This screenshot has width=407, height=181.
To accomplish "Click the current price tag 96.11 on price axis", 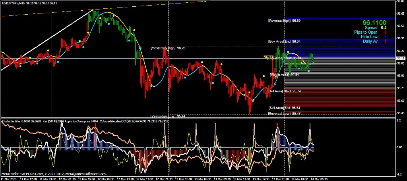I will point(401,58).
